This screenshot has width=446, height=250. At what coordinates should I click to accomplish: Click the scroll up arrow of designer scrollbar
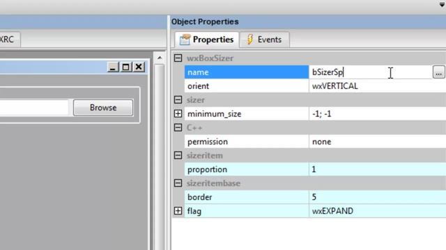(x=160, y=58)
